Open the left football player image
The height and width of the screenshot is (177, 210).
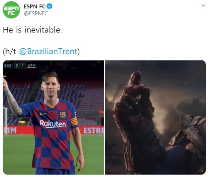point(54,118)
